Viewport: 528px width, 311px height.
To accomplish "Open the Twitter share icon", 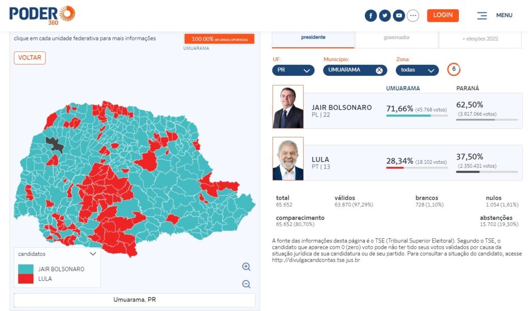I will coord(385,15).
